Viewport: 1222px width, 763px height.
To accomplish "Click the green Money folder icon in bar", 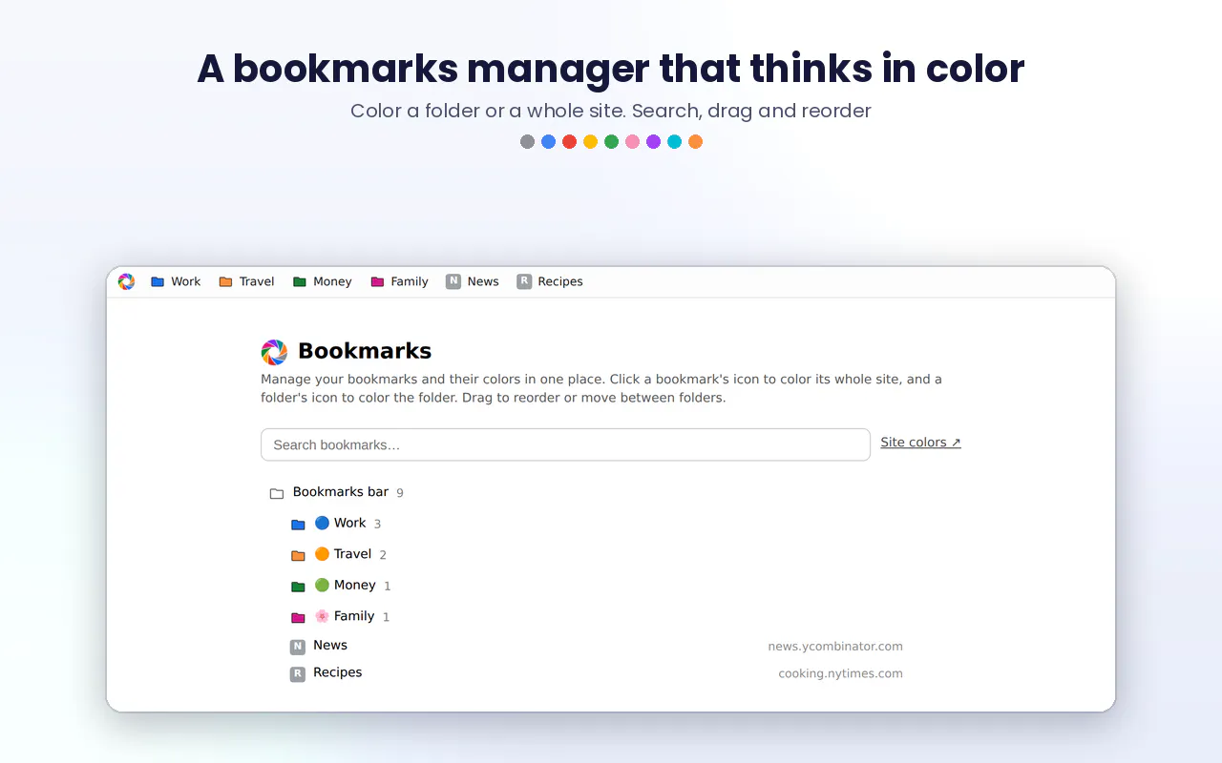I will [x=300, y=282].
